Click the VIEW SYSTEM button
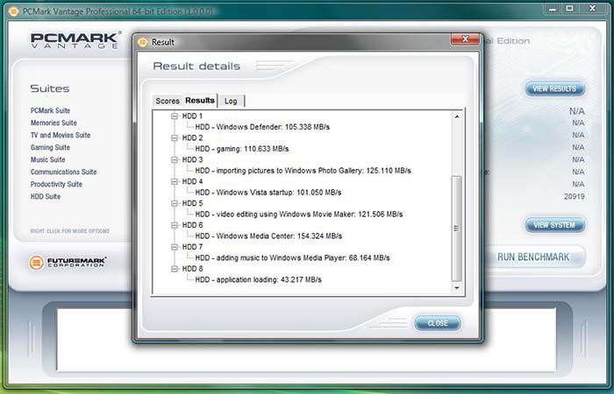 (554, 225)
